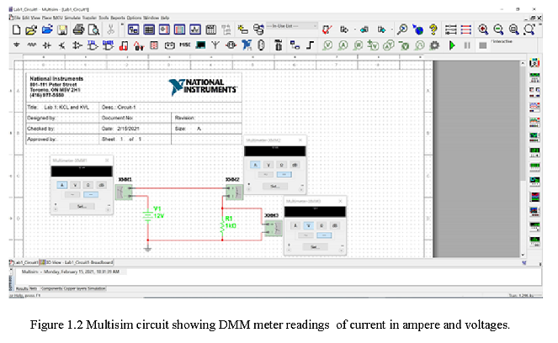Open the File menu
This screenshot has width=558, height=343.
click(17, 18)
